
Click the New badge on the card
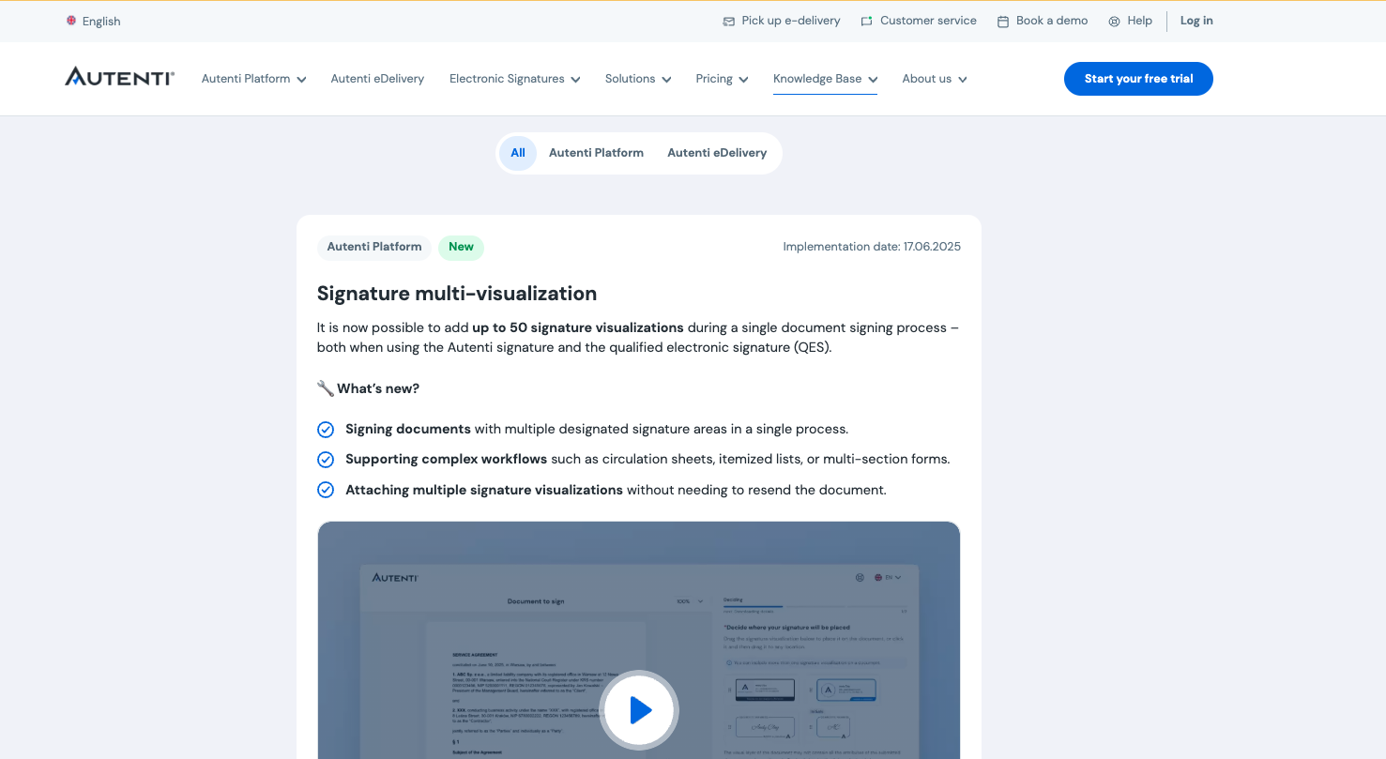click(461, 247)
